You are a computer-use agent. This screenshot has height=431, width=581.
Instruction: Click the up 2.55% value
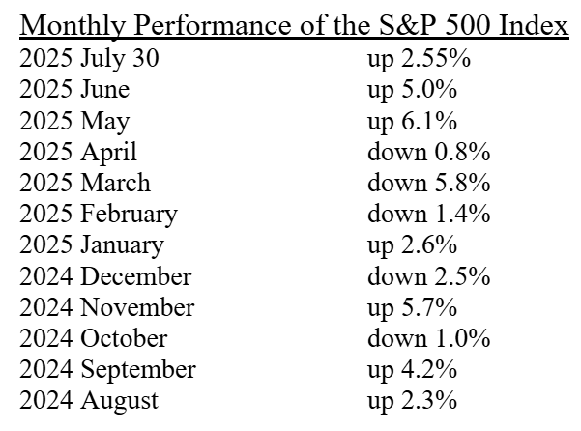[x=419, y=58]
